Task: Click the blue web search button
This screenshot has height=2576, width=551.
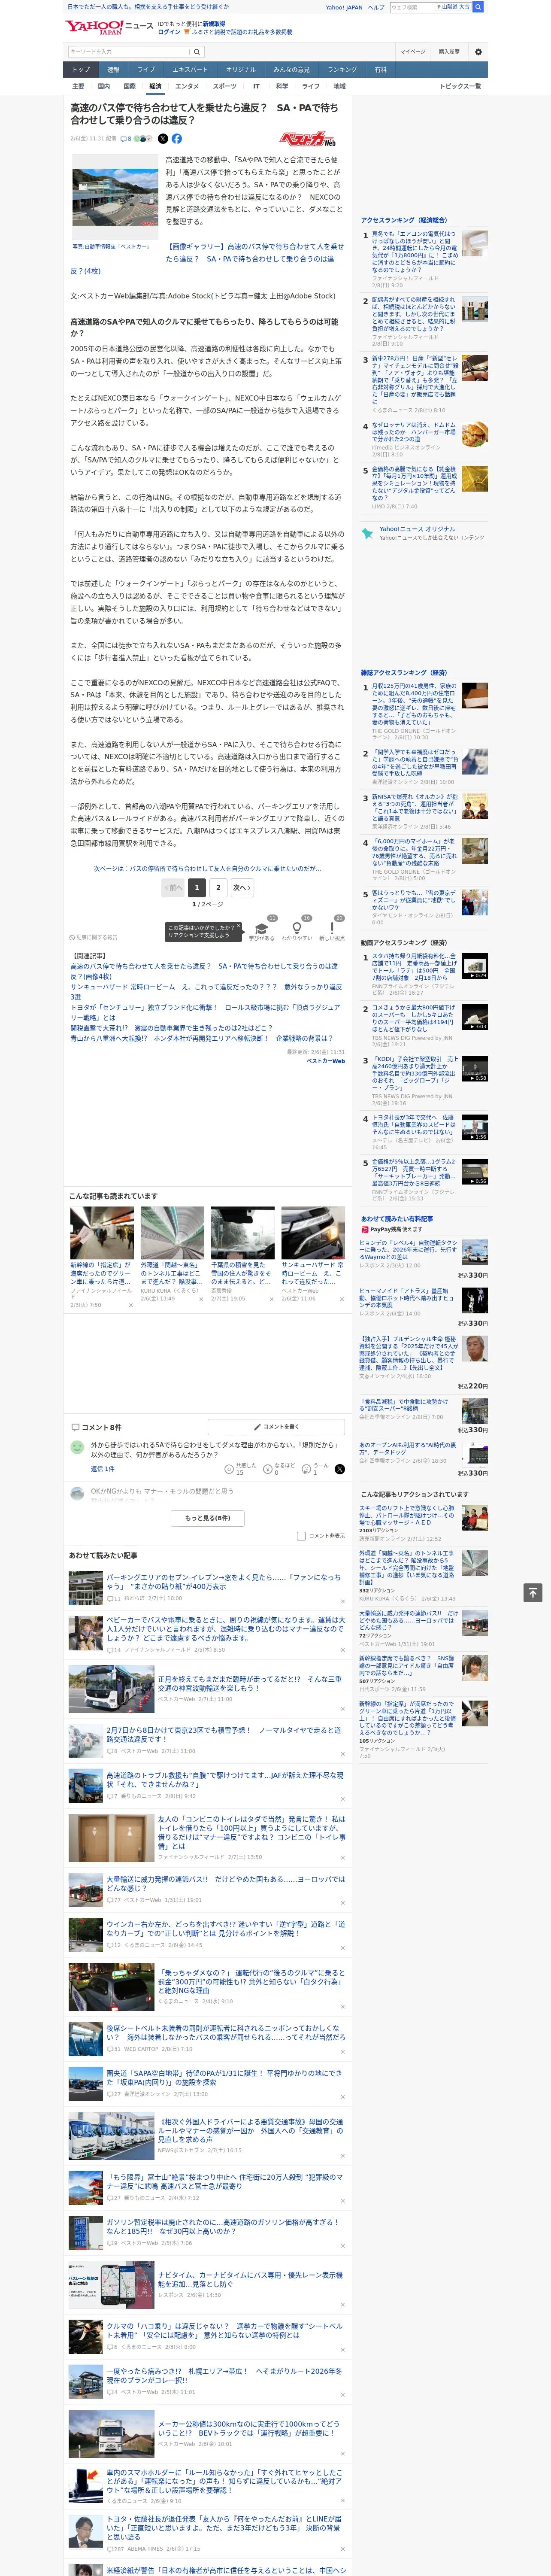Action: pos(478,7)
